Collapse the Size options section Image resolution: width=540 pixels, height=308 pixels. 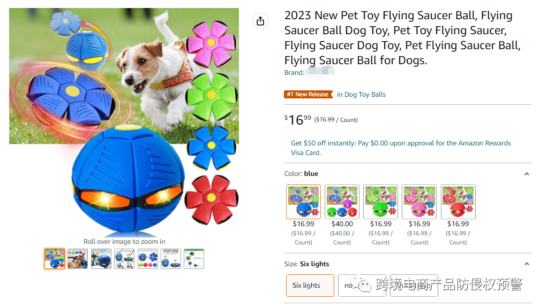[527, 264]
